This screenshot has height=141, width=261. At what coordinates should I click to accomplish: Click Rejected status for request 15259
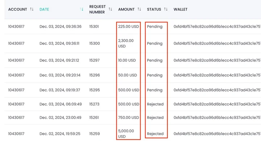click(155, 134)
